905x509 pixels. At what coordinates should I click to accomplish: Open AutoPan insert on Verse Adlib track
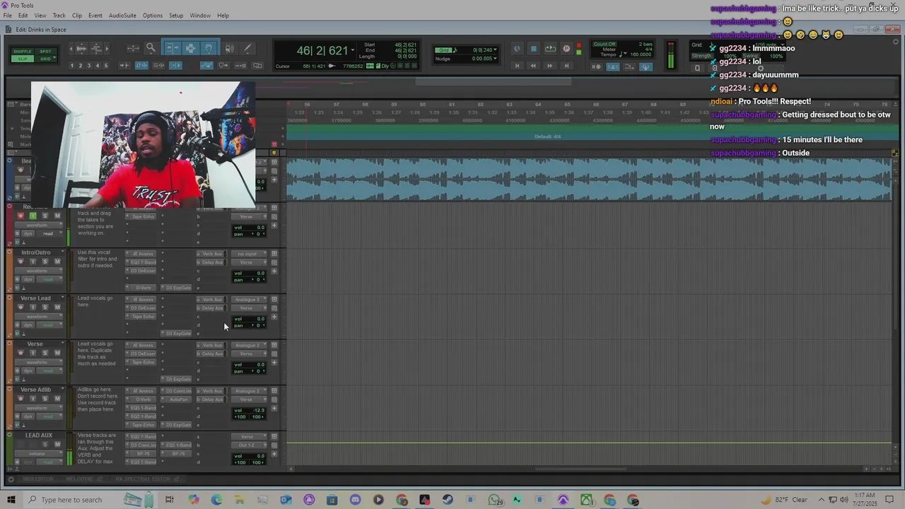coord(177,399)
